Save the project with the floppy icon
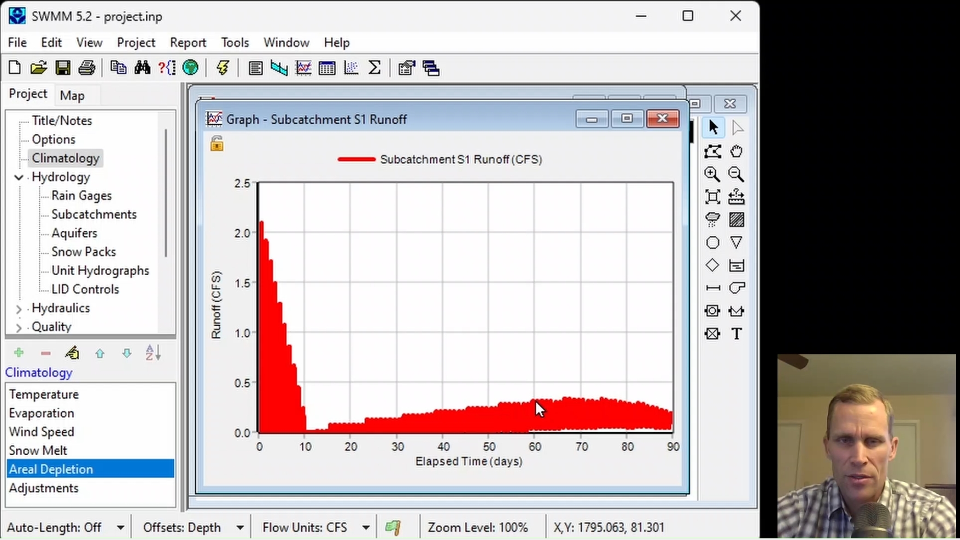Screen dimensions: 960x540 click(63, 68)
